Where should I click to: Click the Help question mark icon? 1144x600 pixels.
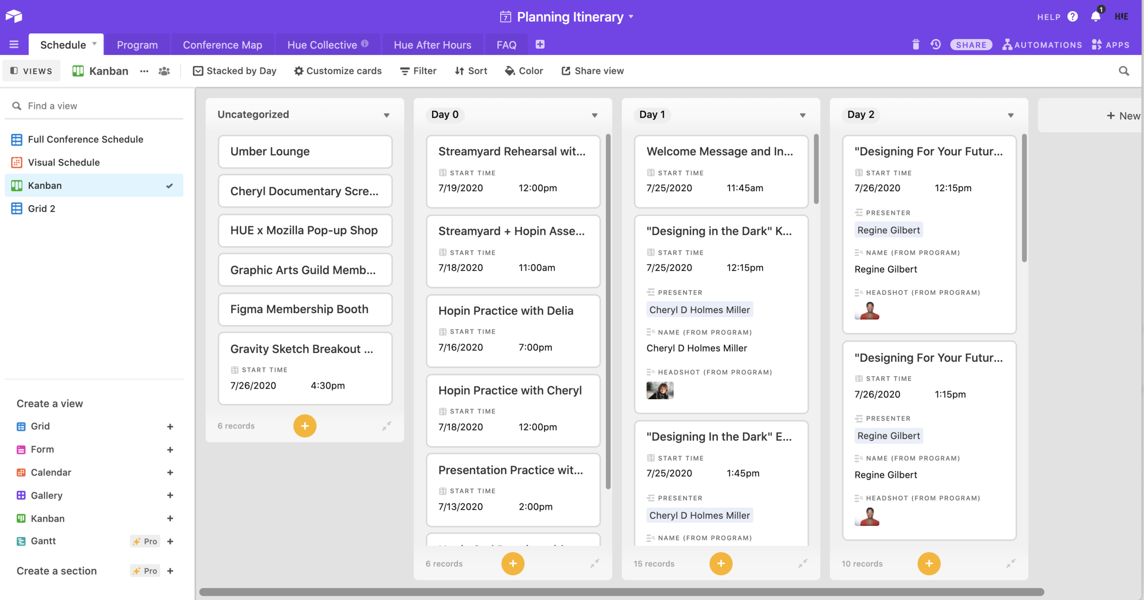point(1072,16)
